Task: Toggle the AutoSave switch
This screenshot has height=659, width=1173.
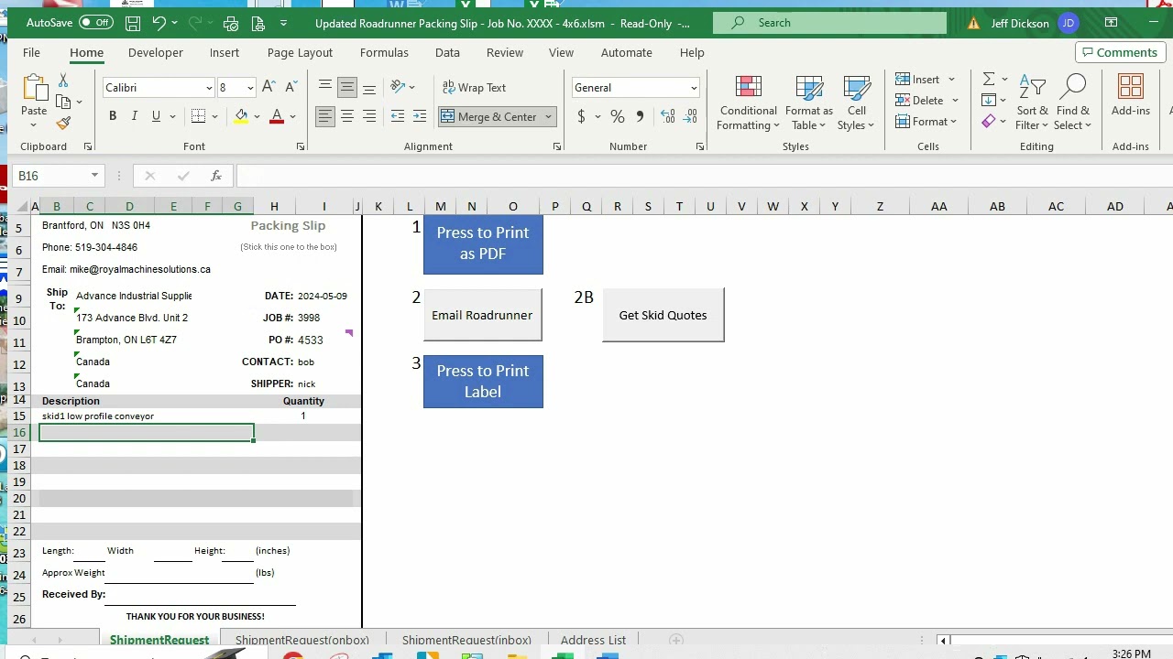Action: (96, 23)
